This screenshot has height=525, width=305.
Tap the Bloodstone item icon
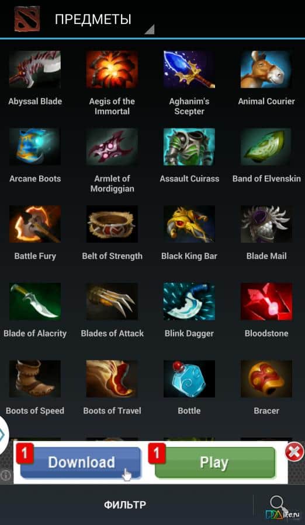click(x=266, y=302)
